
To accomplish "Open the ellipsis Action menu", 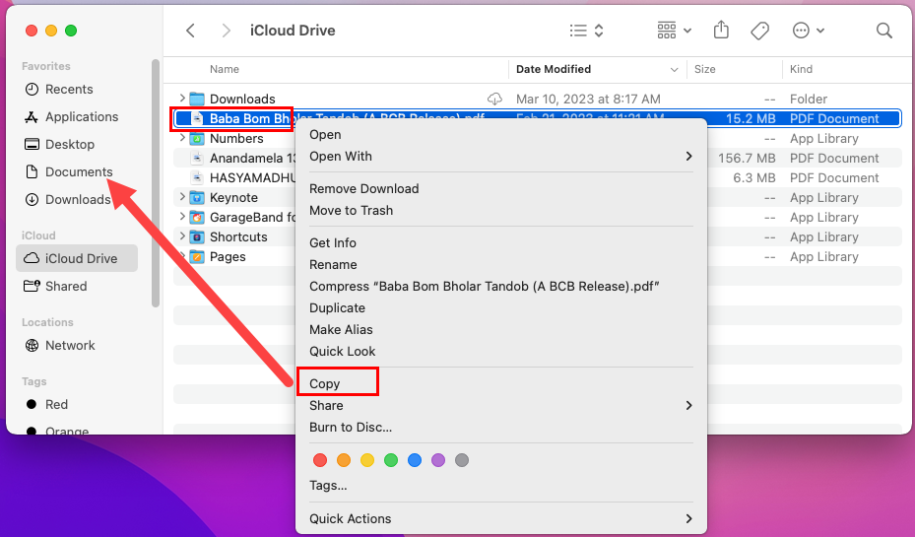I will click(x=809, y=31).
